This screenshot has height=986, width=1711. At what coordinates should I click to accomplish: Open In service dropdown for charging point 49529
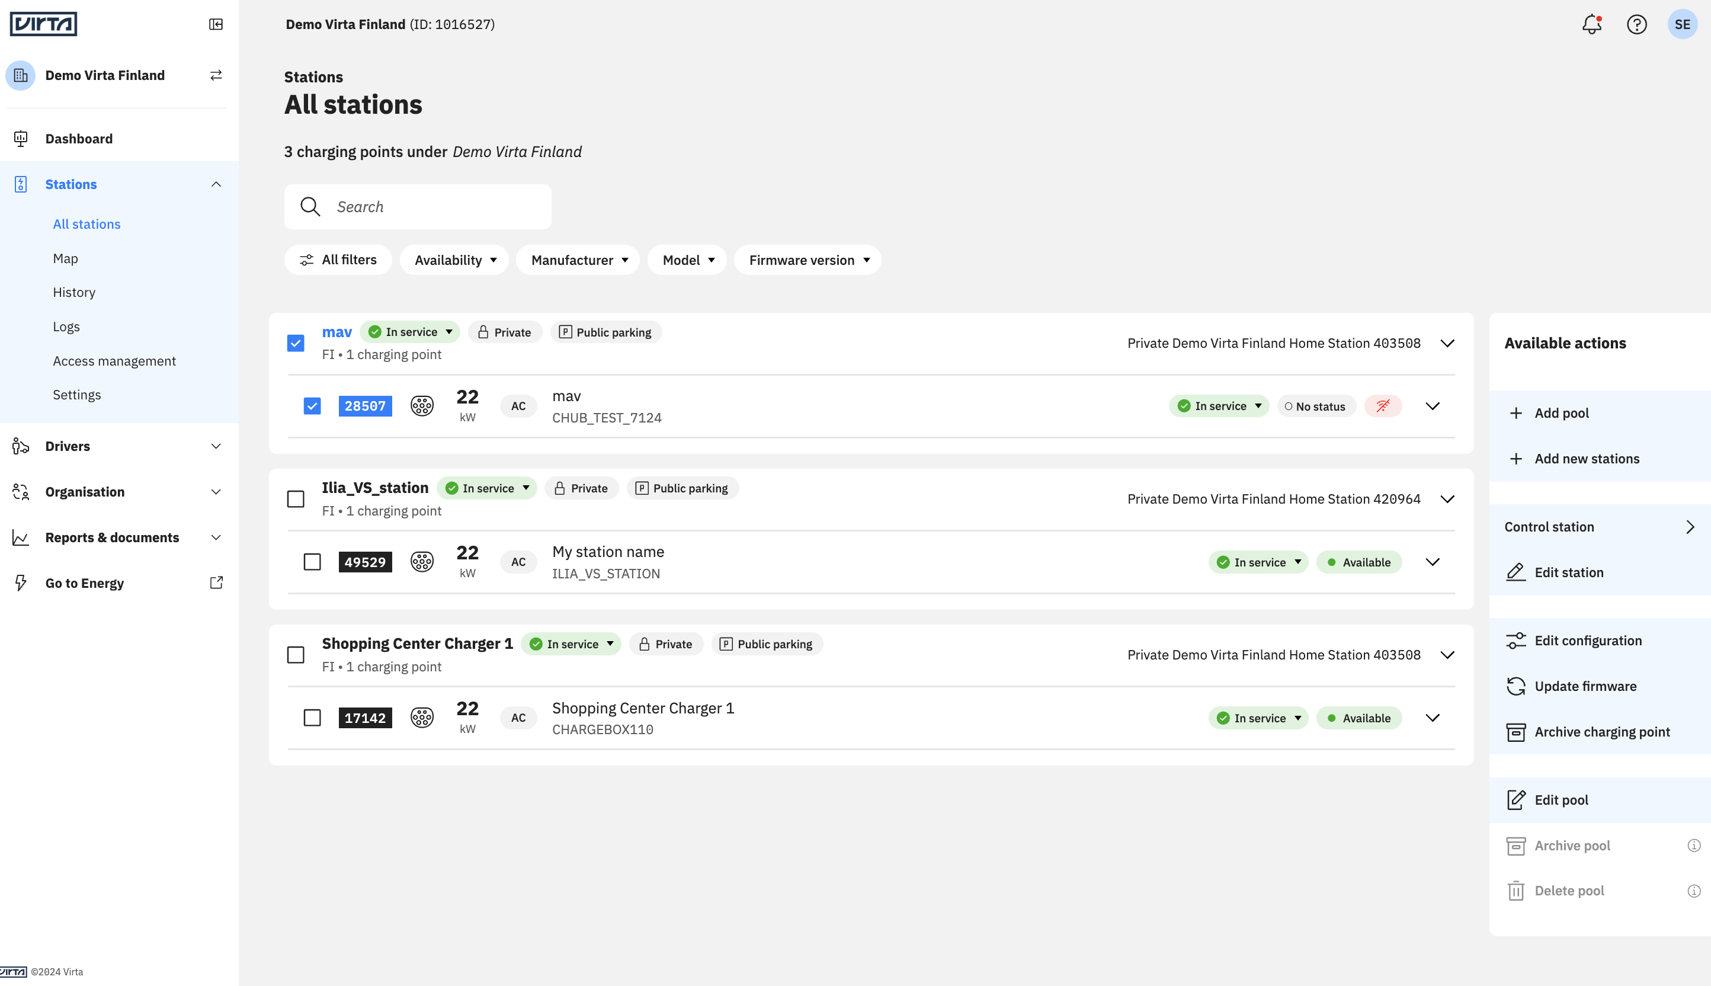click(1258, 562)
